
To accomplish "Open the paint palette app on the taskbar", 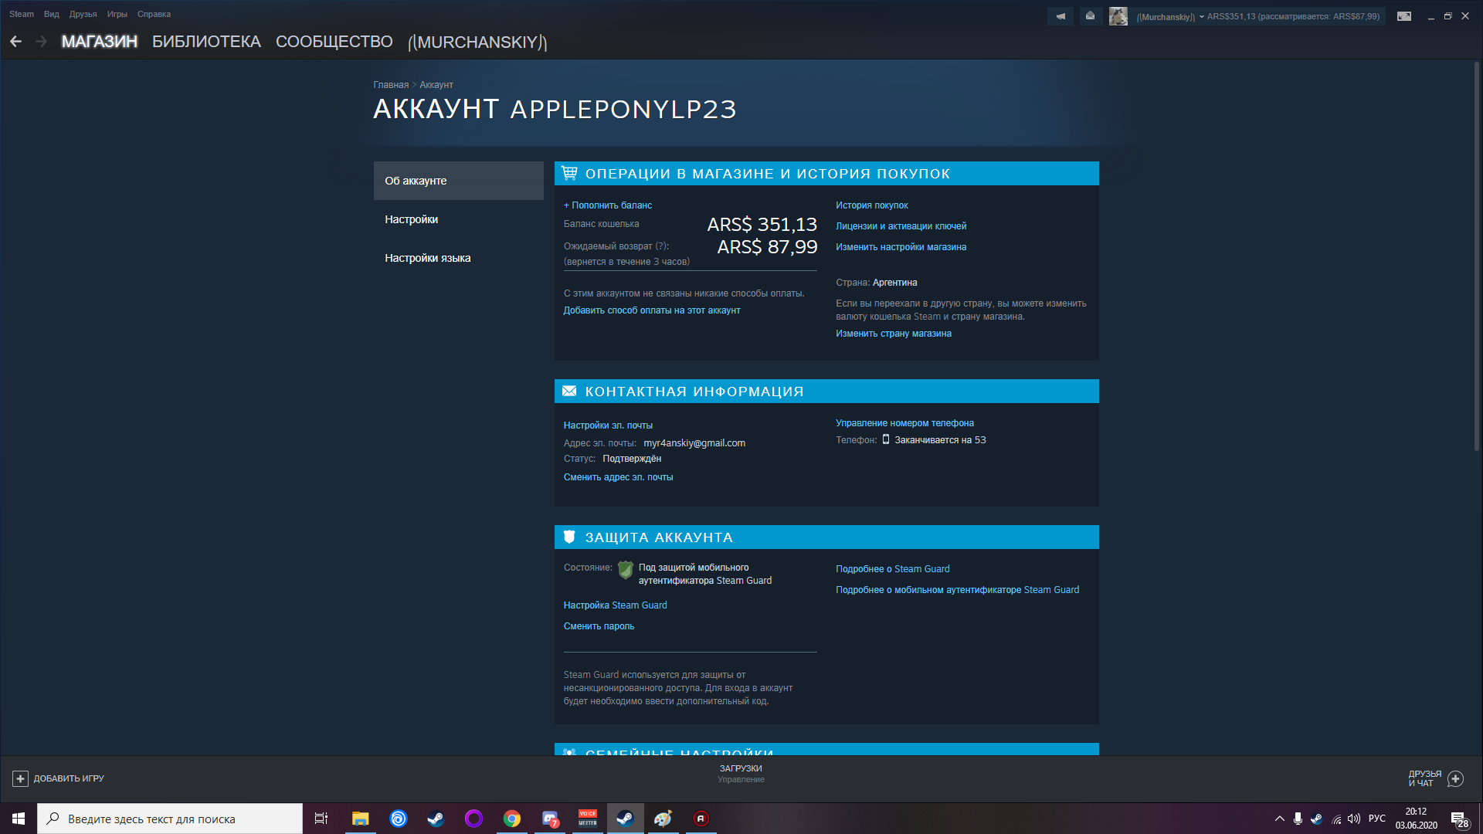I will click(663, 819).
